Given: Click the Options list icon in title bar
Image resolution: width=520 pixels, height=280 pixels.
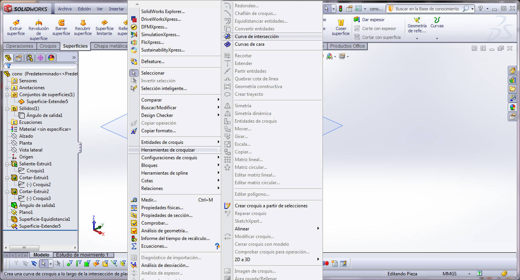Looking at the screenshot, I should point(358,8).
